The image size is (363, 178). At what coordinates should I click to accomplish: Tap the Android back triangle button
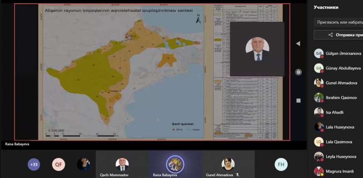[298, 44]
